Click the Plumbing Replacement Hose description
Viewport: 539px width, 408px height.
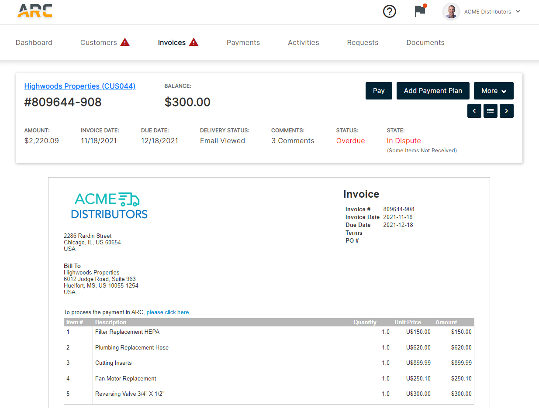(x=131, y=348)
